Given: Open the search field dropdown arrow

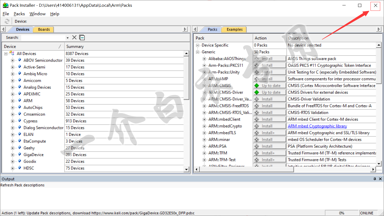Looking at the screenshot, I should [x=68, y=38].
